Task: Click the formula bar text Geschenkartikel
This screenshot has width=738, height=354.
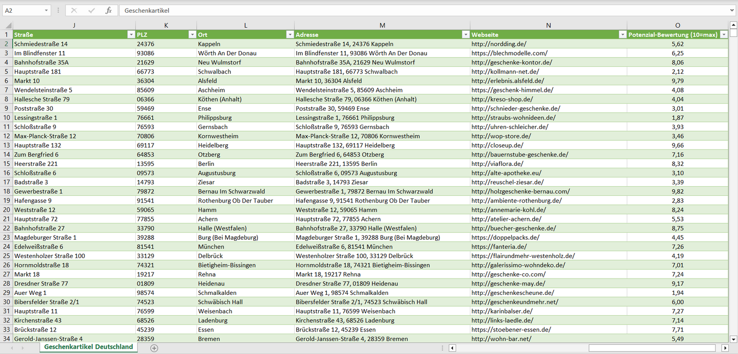Action: point(147,10)
